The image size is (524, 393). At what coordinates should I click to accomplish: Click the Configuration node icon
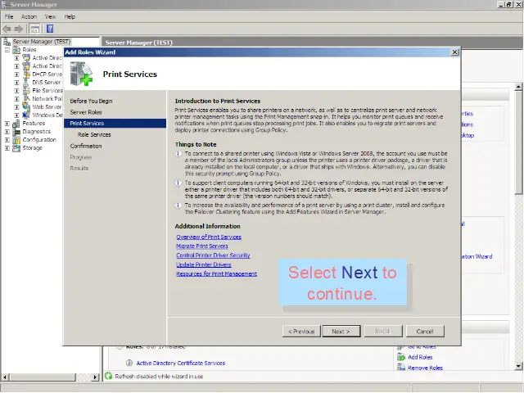click(x=16, y=140)
